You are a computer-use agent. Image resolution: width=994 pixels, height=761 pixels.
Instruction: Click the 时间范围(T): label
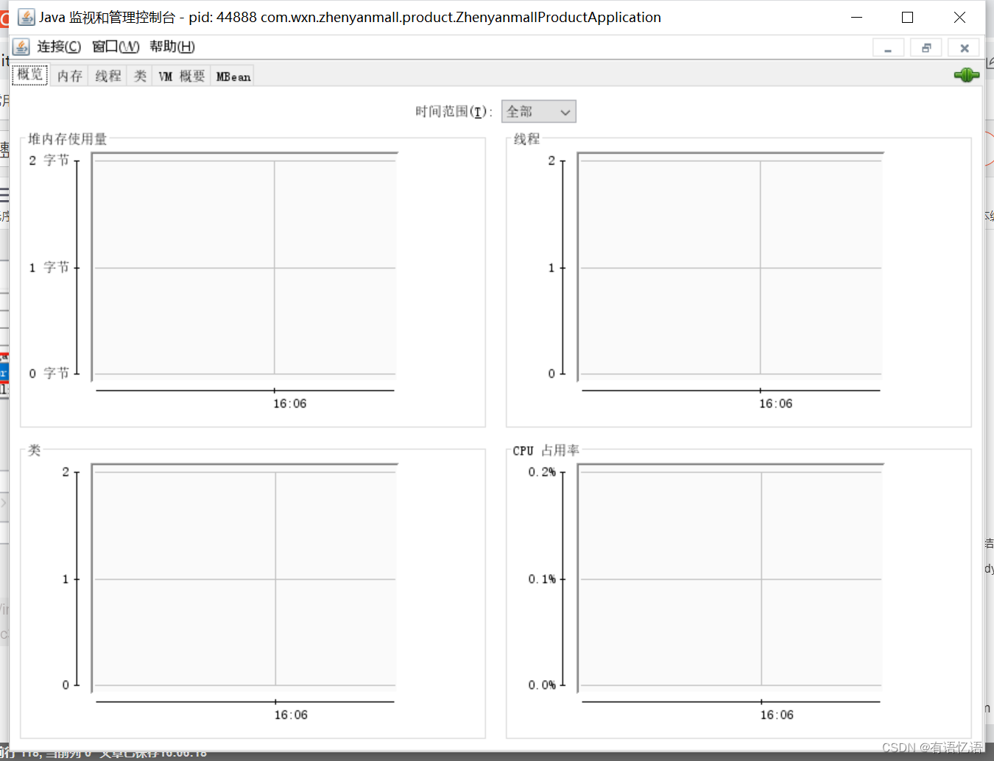coord(454,112)
